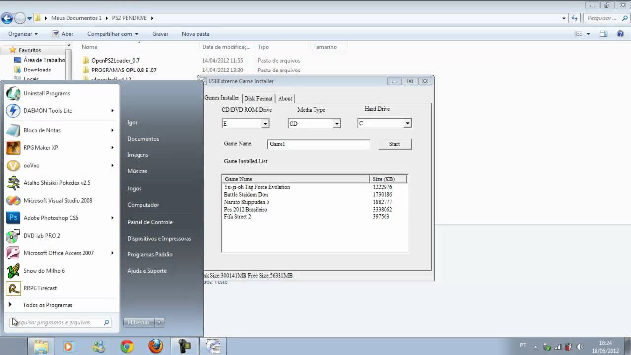
Task: Open the OpenPS2Loader_0.7 folder
Action: pyautogui.click(x=115, y=61)
